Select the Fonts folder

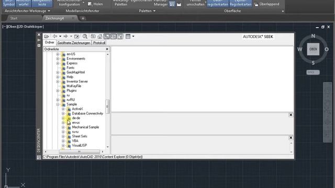pyautogui.click(x=71, y=68)
